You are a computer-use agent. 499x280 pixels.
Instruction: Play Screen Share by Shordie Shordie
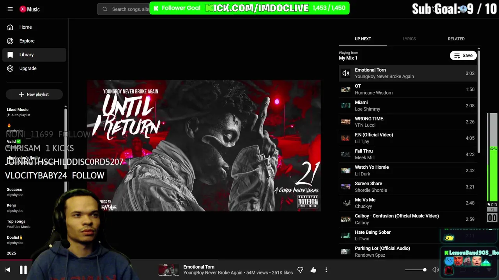tap(408, 187)
